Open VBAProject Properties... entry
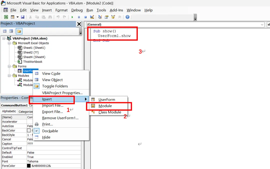The height and width of the screenshot is (169, 270). (61, 93)
